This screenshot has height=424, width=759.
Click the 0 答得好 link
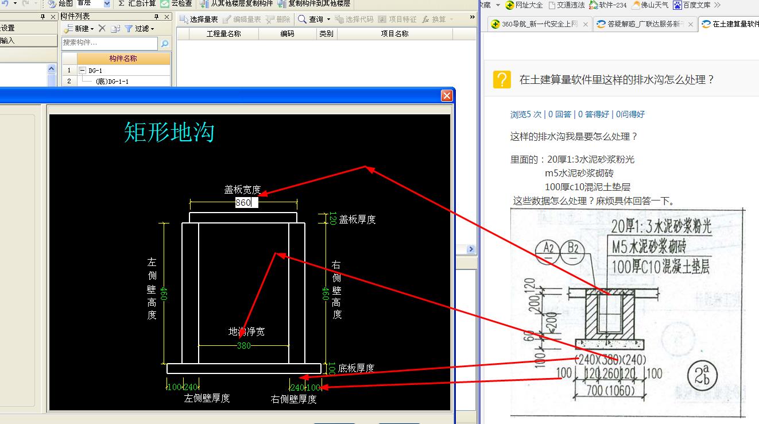pos(594,114)
